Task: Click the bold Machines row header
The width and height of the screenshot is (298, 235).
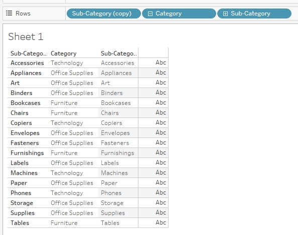Action: [24, 173]
